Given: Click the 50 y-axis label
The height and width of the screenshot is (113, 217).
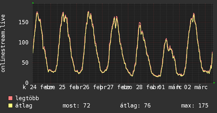Looking at the screenshot, I should coord(25,63).
